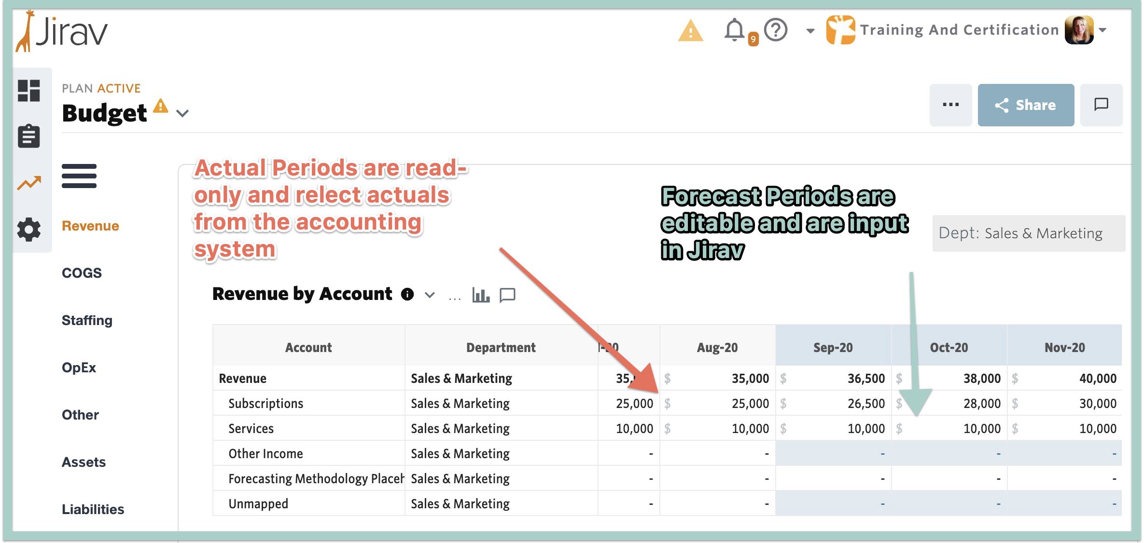Image resolution: width=1144 pixels, height=543 pixels.
Task: Click the yellow warning triangle in header
Action: (x=691, y=31)
